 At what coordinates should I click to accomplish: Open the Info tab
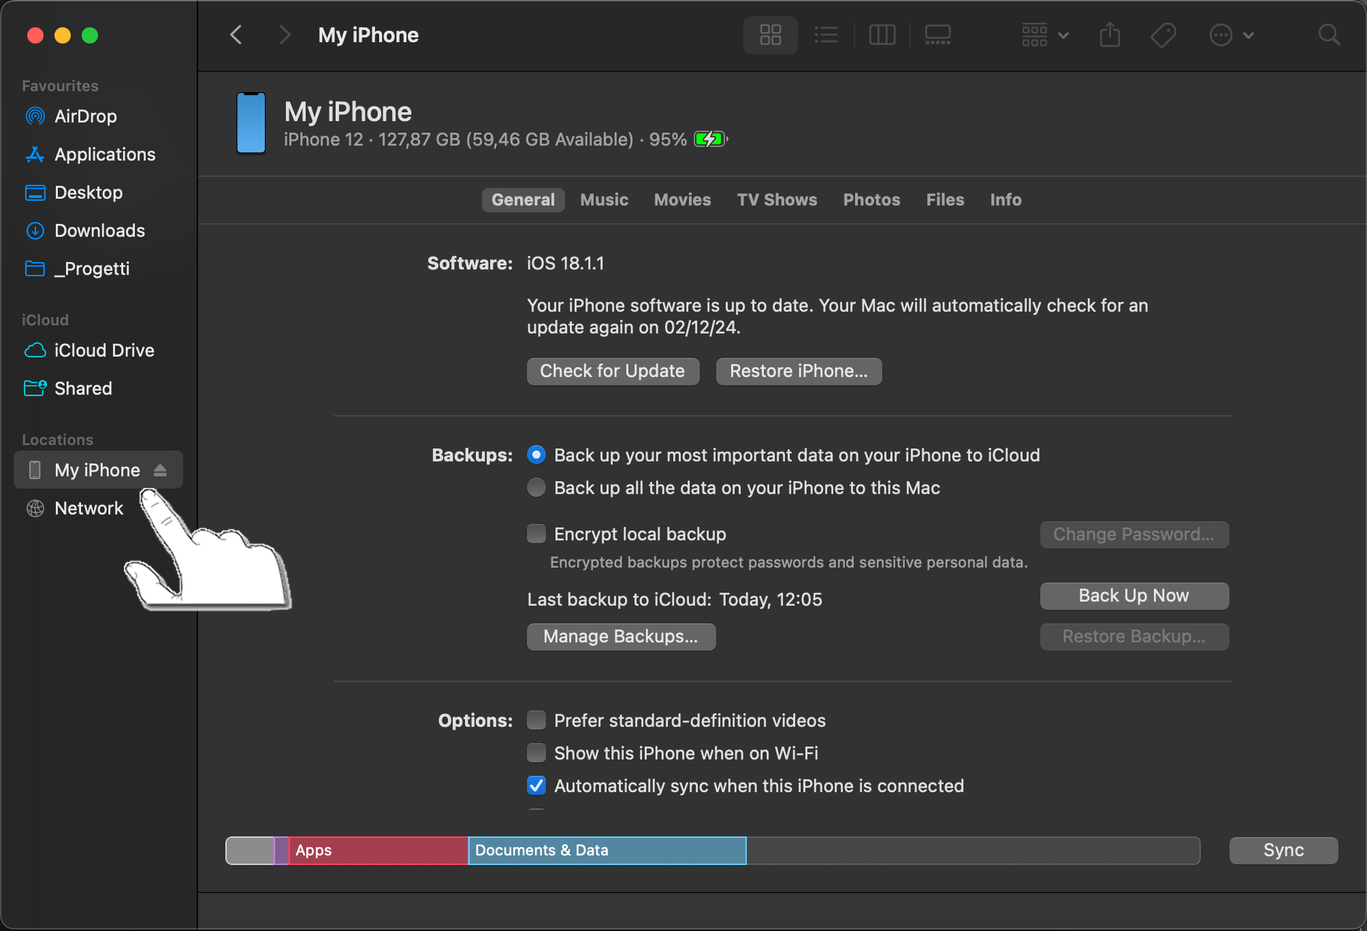1006,200
